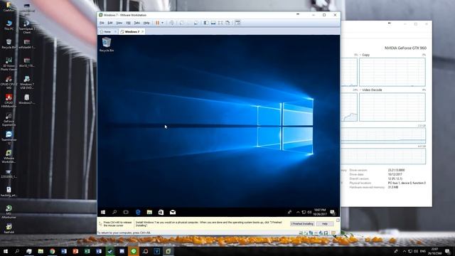Open the View menu in VMware Workstation
The width and height of the screenshot is (455, 256).
(119, 23)
